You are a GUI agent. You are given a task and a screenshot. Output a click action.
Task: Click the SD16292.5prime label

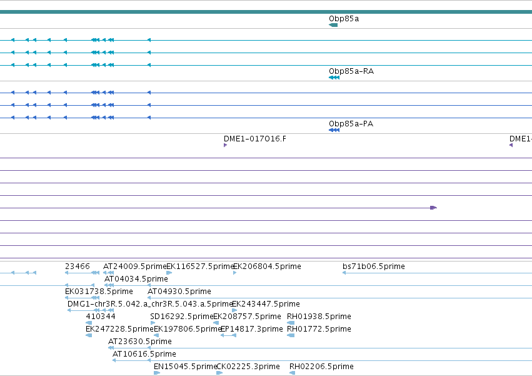tap(181, 317)
